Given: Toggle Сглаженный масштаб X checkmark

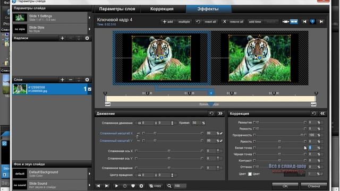Looking at the screenshot, I should (x=221, y=133).
